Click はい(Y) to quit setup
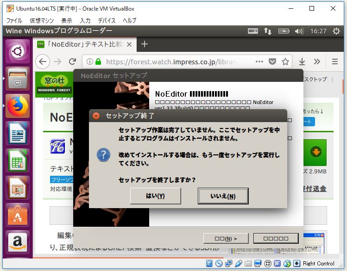 155,196
